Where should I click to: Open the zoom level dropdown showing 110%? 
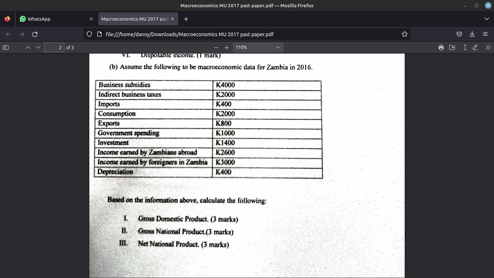pyautogui.click(x=257, y=47)
